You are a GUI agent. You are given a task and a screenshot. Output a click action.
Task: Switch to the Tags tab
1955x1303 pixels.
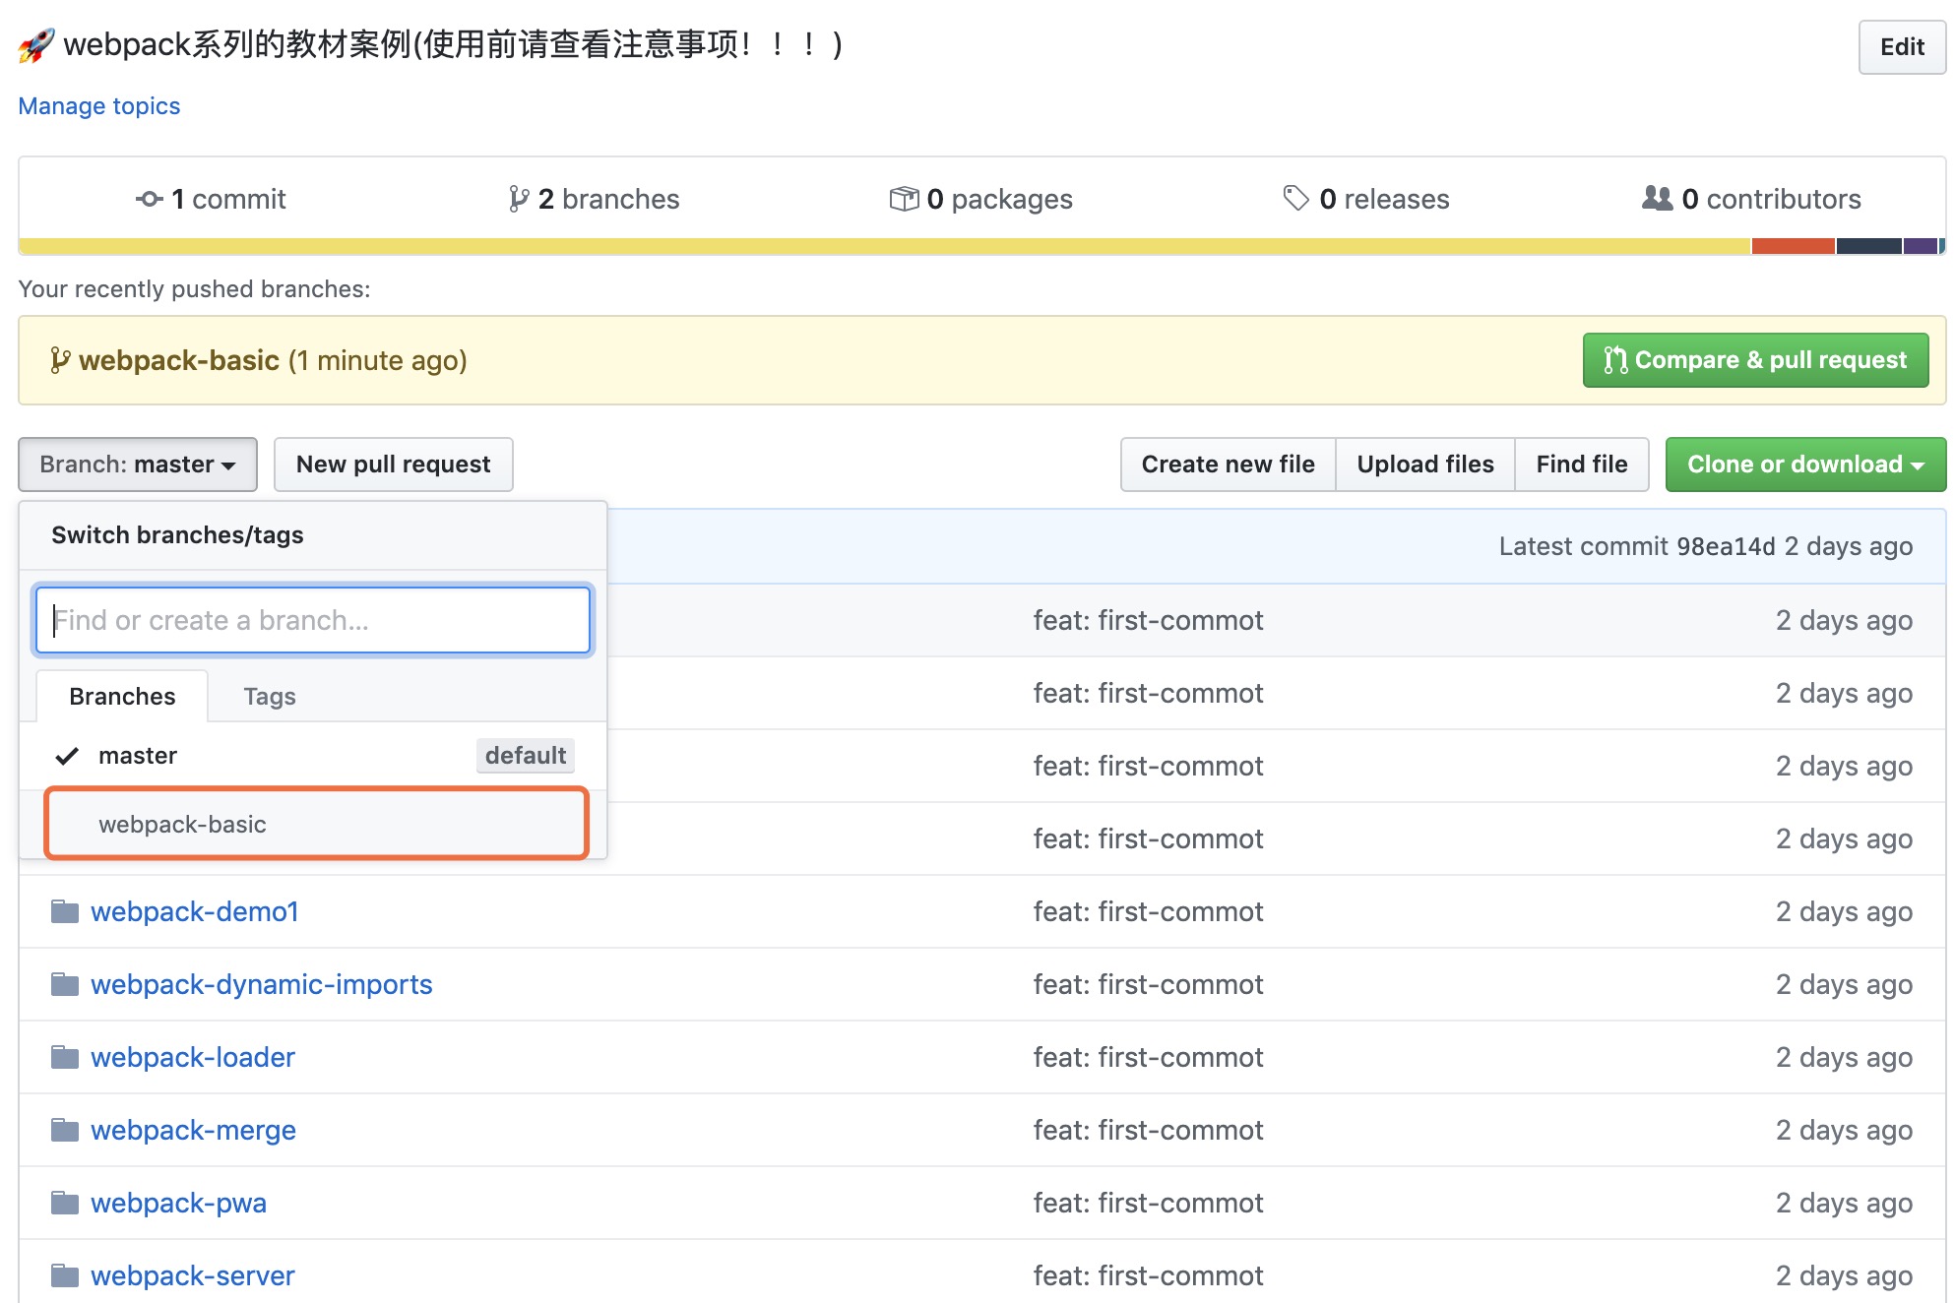(x=269, y=696)
